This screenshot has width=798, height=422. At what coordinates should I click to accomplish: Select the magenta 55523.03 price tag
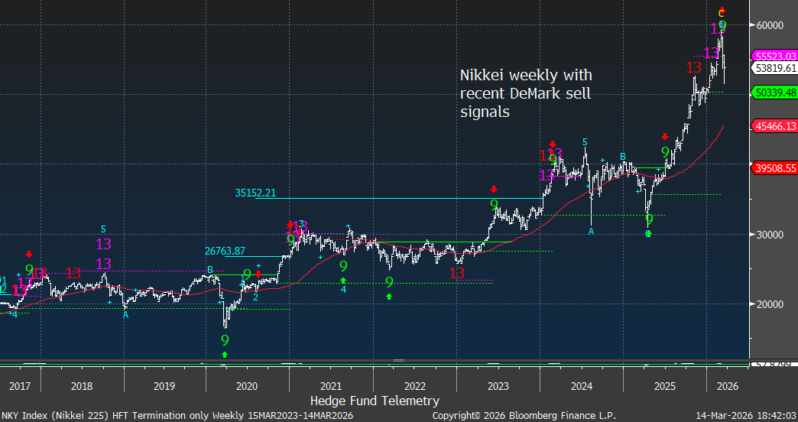click(775, 57)
